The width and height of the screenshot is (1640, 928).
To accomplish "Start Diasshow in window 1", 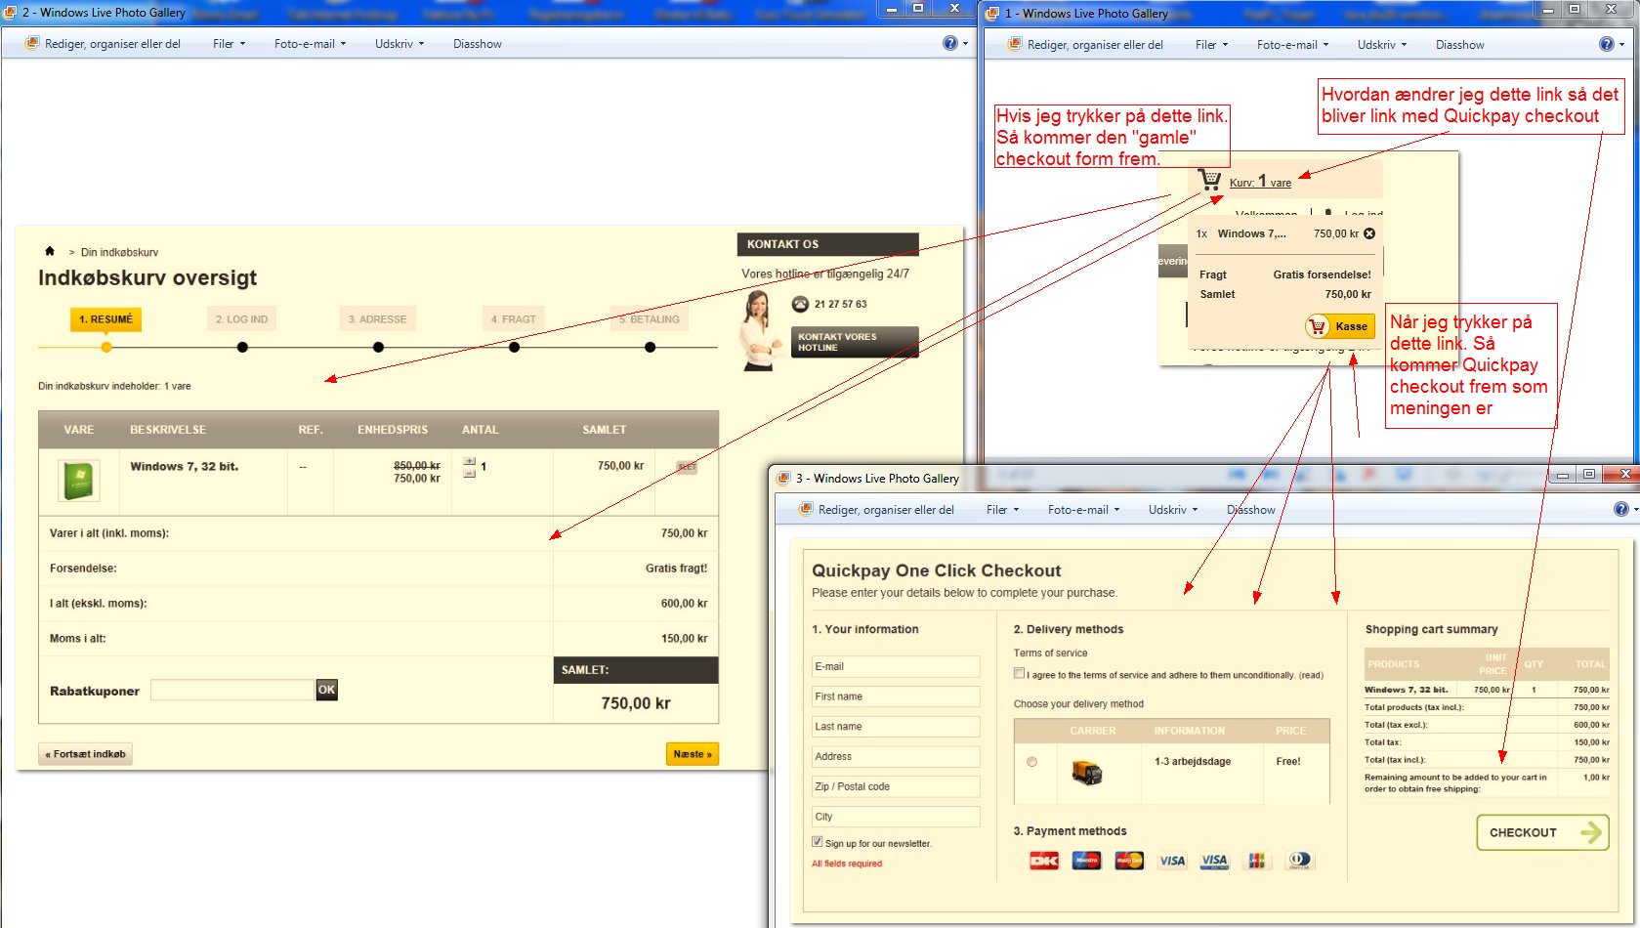I will point(1460,45).
